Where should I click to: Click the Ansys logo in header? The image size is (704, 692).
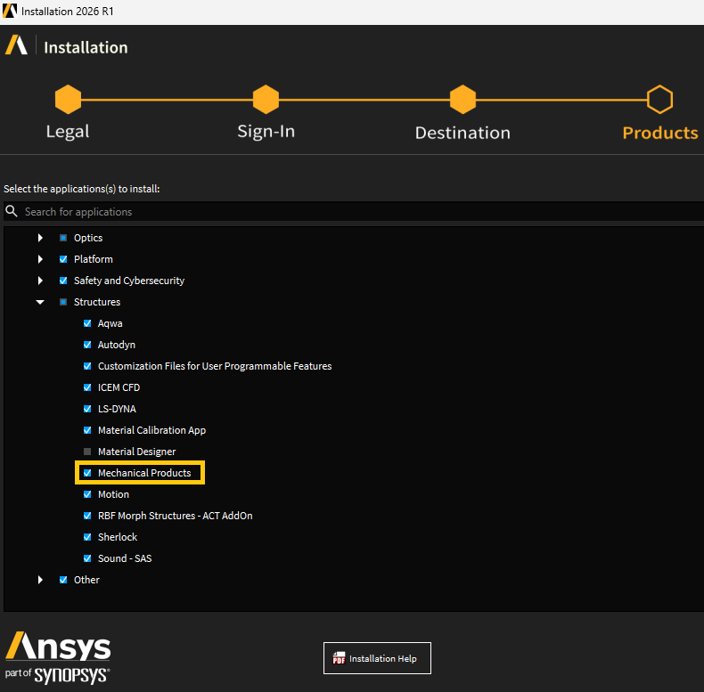[17, 45]
